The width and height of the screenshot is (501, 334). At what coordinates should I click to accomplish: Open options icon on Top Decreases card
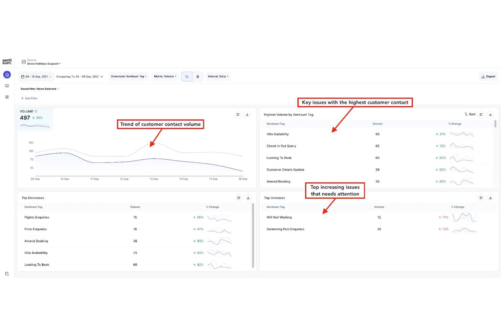(239, 198)
